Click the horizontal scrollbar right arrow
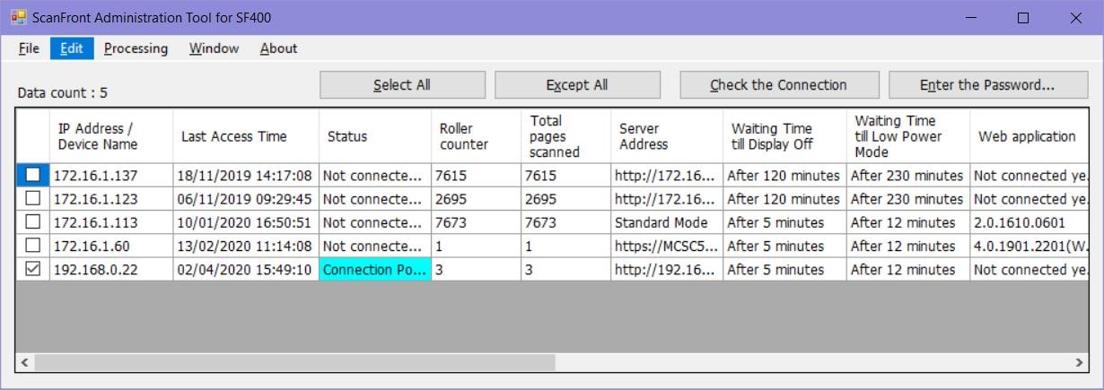The image size is (1104, 390). (x=1079, y=362)
